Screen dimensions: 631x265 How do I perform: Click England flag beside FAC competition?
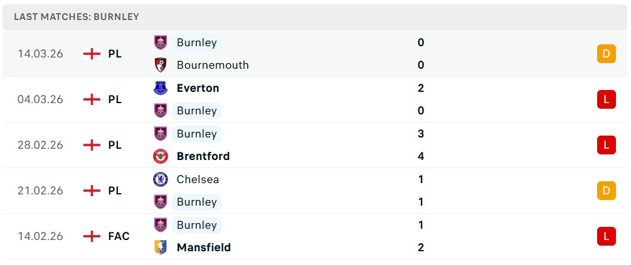pyautogui.click(x=92, y=236)
